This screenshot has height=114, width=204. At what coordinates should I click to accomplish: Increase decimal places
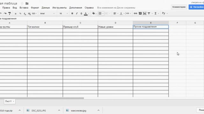click(29, 14)
